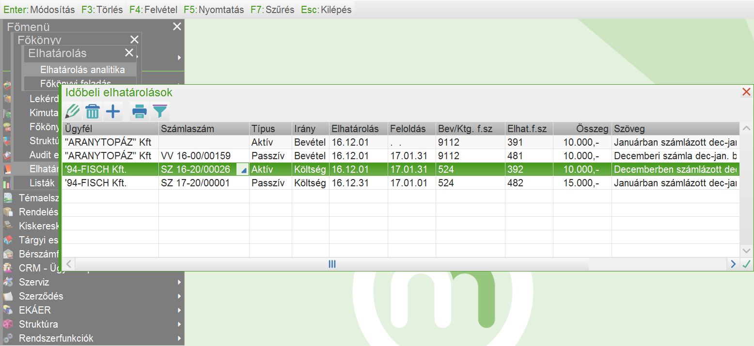Click the funnel filter icon

click(x=160, y=112)
